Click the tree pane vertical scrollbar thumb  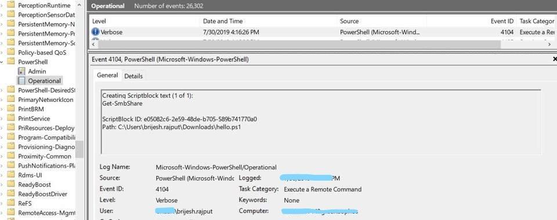(79, 149)
